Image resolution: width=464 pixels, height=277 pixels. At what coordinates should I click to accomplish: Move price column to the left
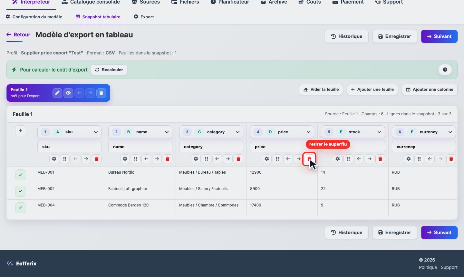pyautogui.click(x=288, y=159)
